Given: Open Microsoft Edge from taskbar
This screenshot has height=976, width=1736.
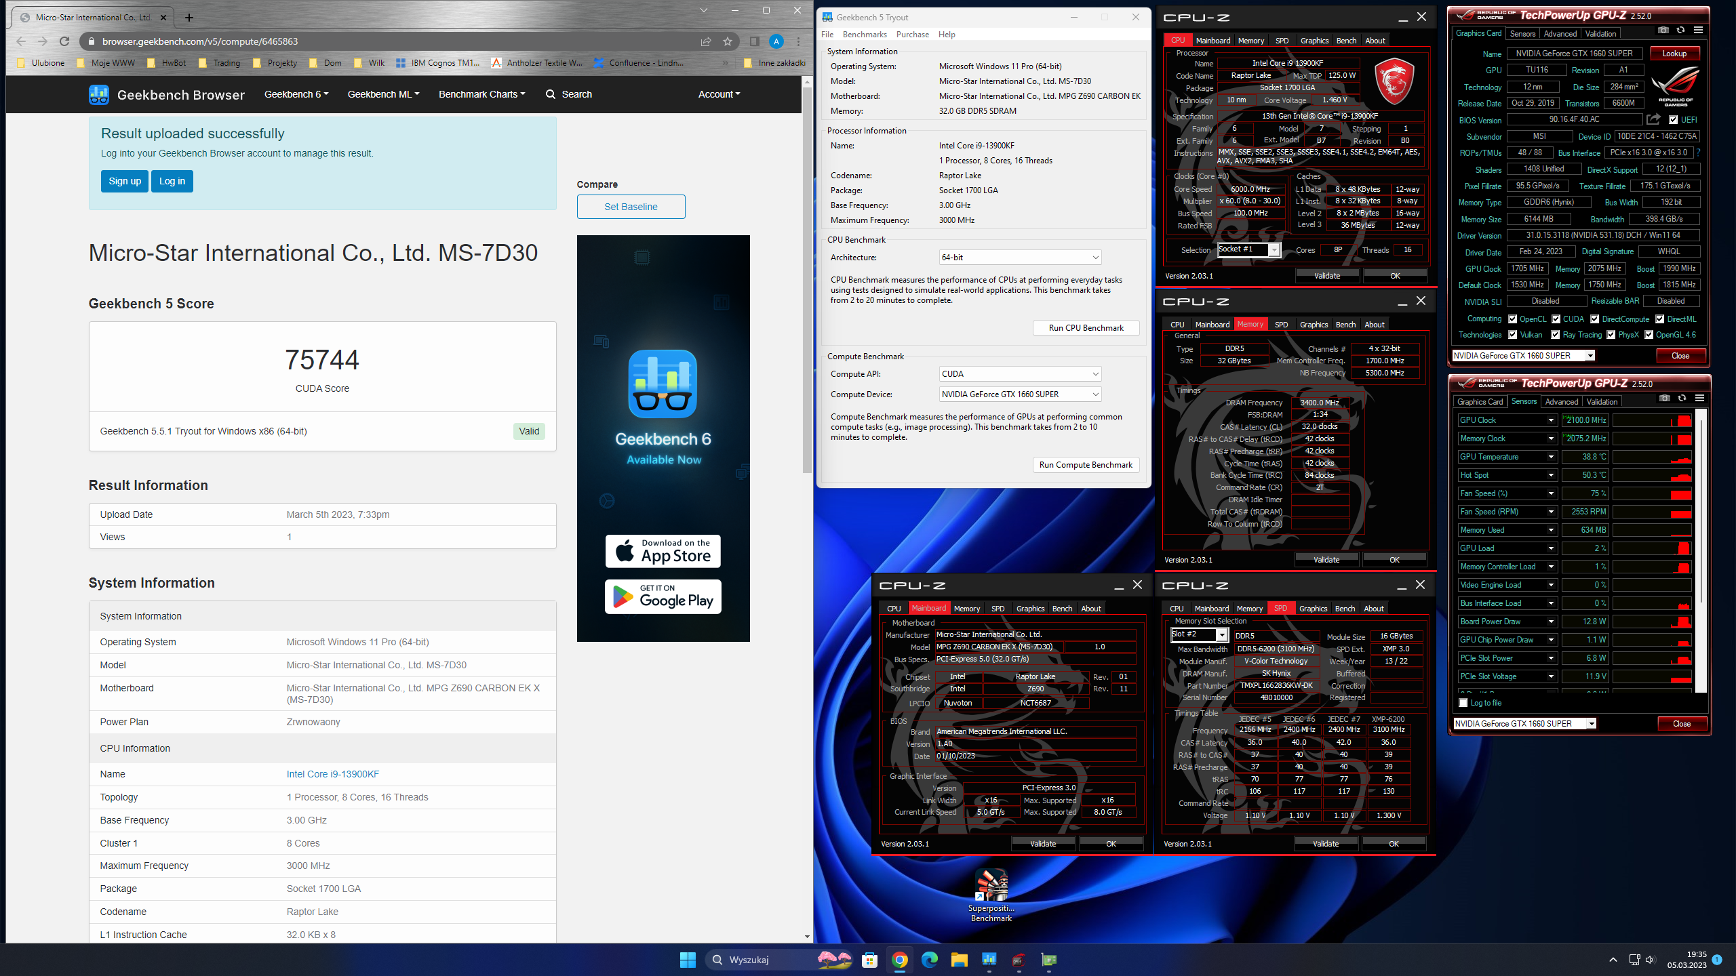Looking at the screenshot, I should click(x=930, y=960).
